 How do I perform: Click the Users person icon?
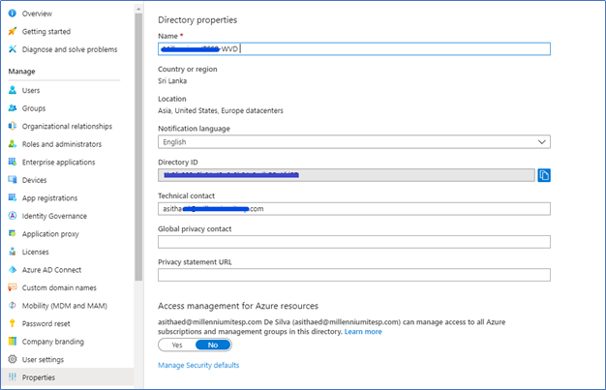[x=13, y=90]
